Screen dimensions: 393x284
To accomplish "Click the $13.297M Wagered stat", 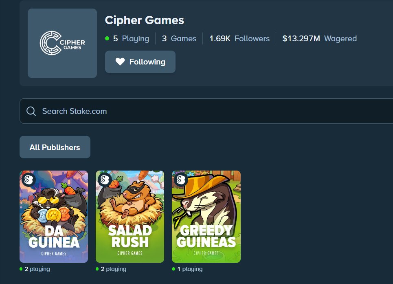I will coord(320,38).
